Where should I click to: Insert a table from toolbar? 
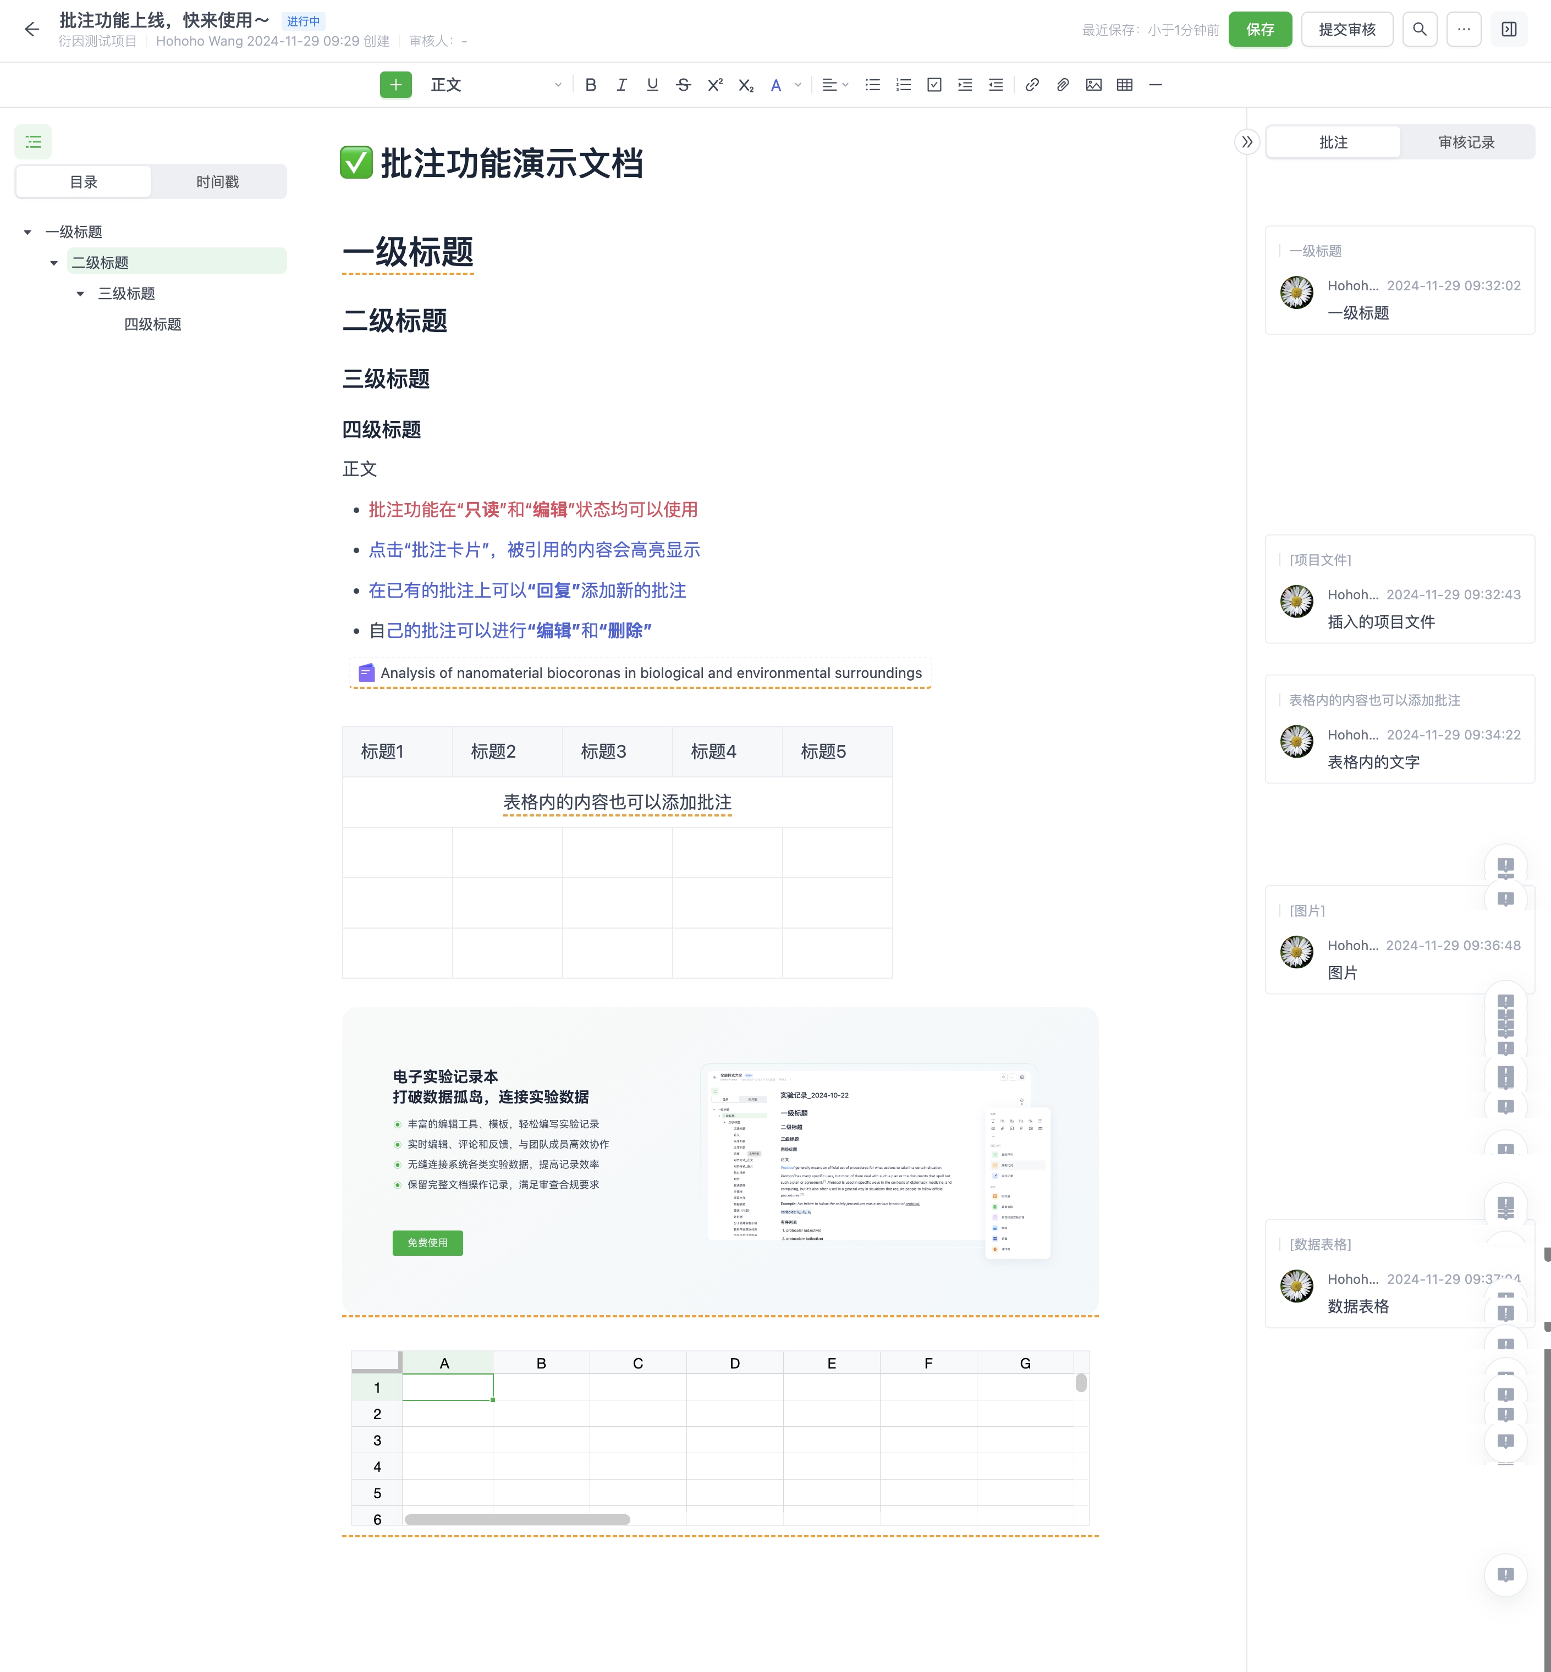[x=1125, y=85]
